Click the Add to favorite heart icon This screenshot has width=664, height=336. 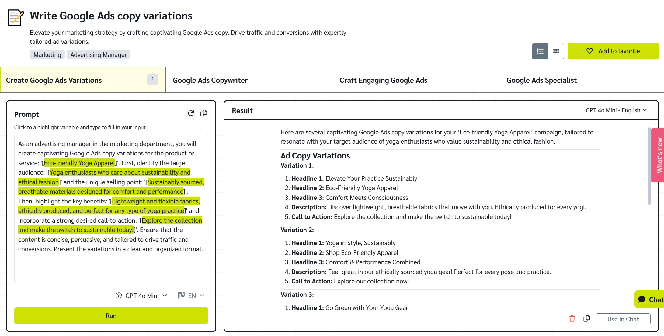pos(590,50)
